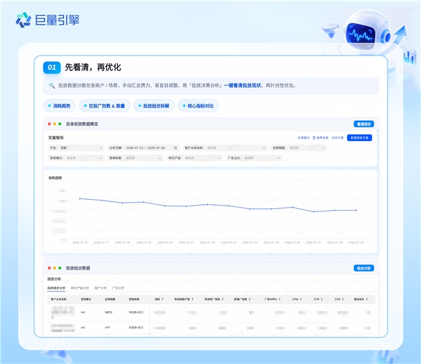Click the 分析日期 date range field
Screen dimensions: 421x364
tap(143, 147)
